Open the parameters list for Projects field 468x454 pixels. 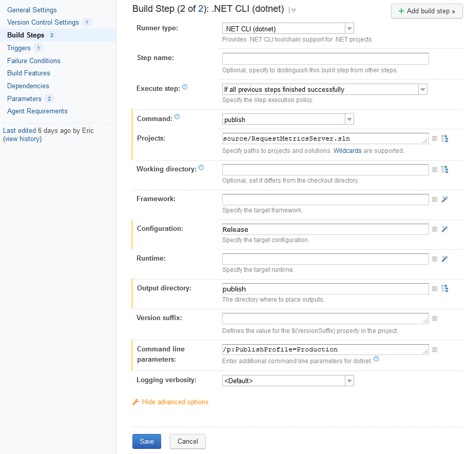pyautogui.click(x=435, y=139)
